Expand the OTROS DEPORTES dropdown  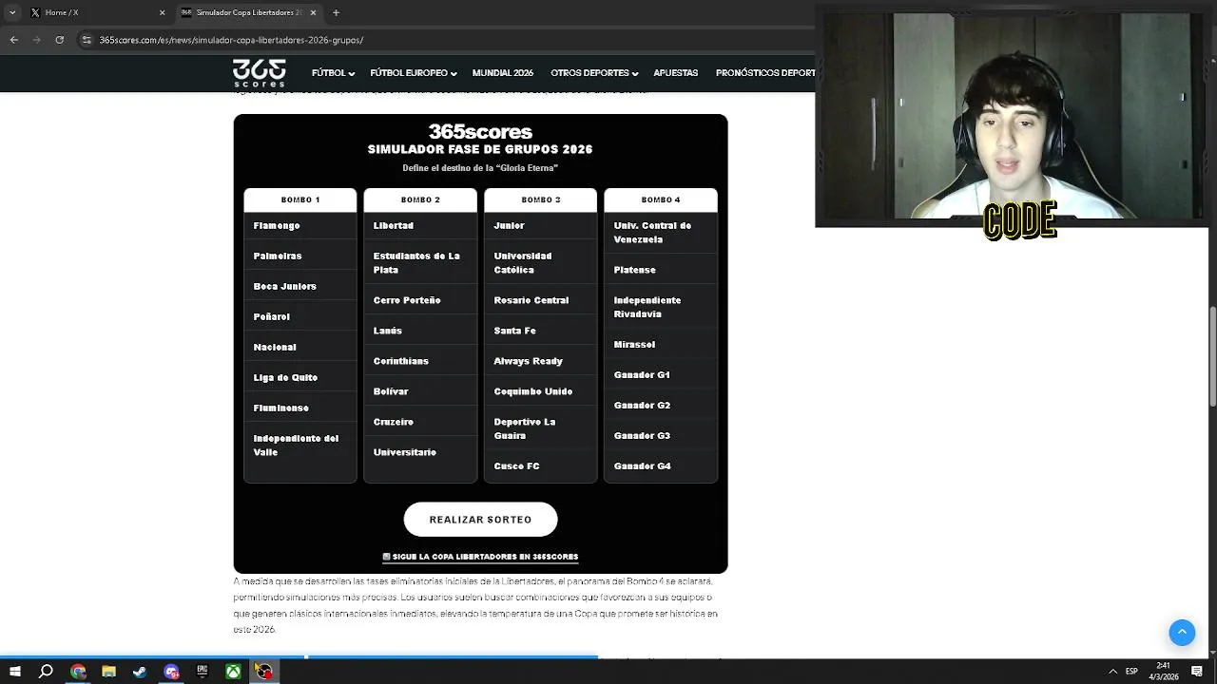[594, 73]
